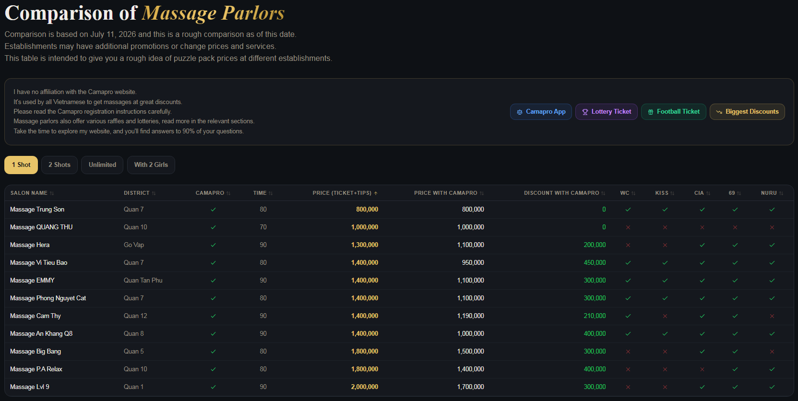Click salon name Massage P.A Relax
This screenshot has width=798, height=401.
pyautogui.click(x=36, y=369)
